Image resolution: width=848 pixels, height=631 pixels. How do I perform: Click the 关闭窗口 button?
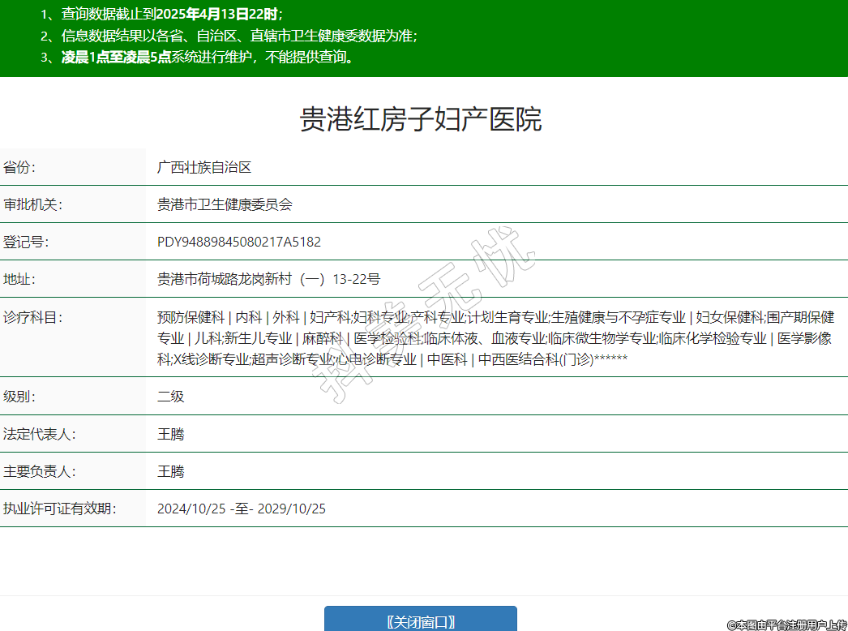tap(420, 621)
